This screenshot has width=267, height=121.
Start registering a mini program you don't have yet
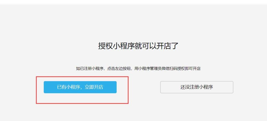[x=197, y=87]
